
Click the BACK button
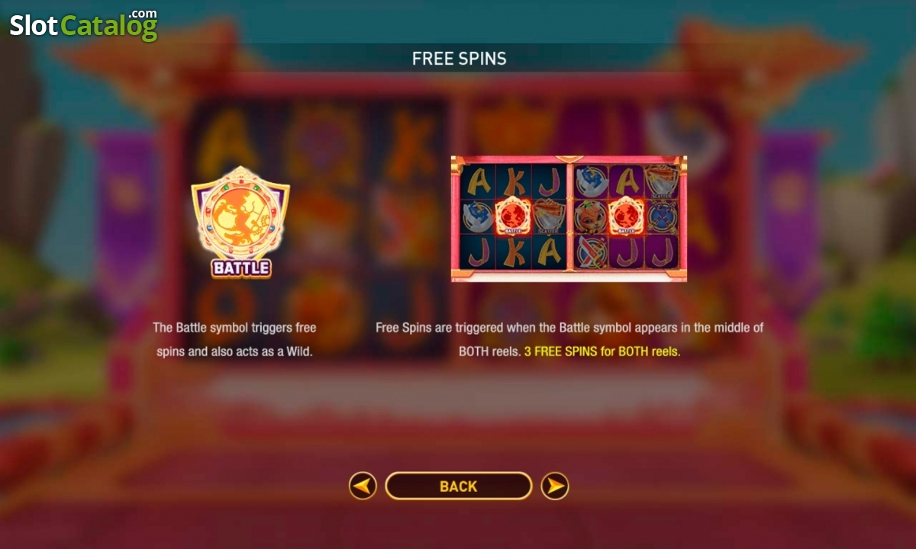[x=458, y=486]
